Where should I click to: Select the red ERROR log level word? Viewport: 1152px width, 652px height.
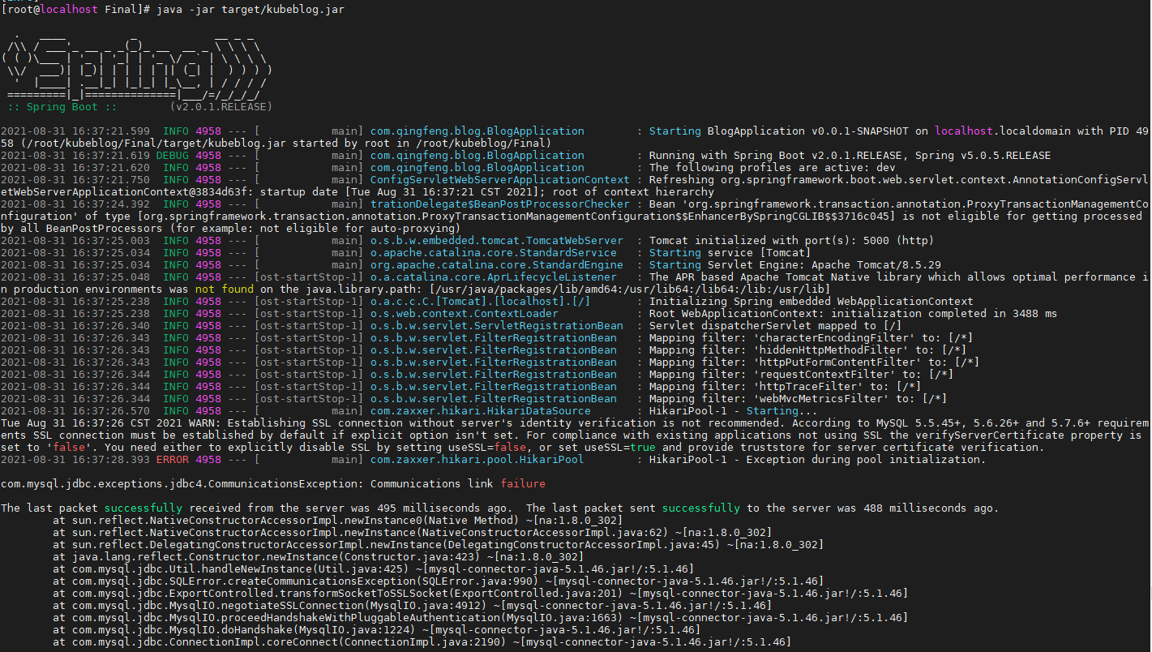coord(173,459)
